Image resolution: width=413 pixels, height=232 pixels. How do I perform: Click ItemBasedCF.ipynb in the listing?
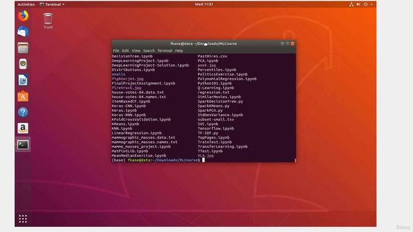(x=131, y=101)
